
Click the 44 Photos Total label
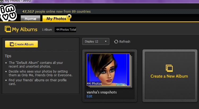pos(65,30)
